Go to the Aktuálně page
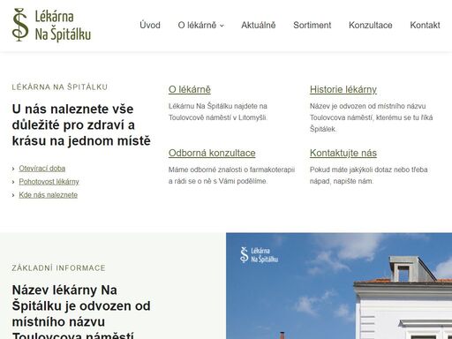452x339 pixels. [x=259, y=25]
